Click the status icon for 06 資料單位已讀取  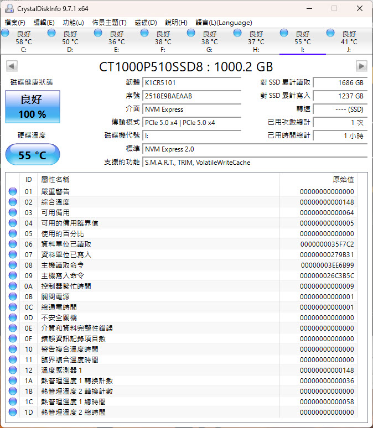tap(13, 244)
